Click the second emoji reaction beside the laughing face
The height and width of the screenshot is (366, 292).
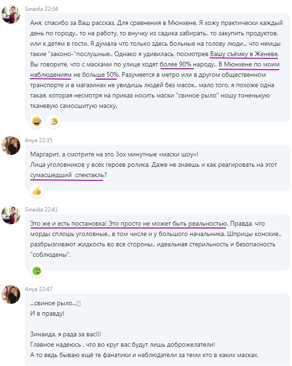[x=55, y=122]
